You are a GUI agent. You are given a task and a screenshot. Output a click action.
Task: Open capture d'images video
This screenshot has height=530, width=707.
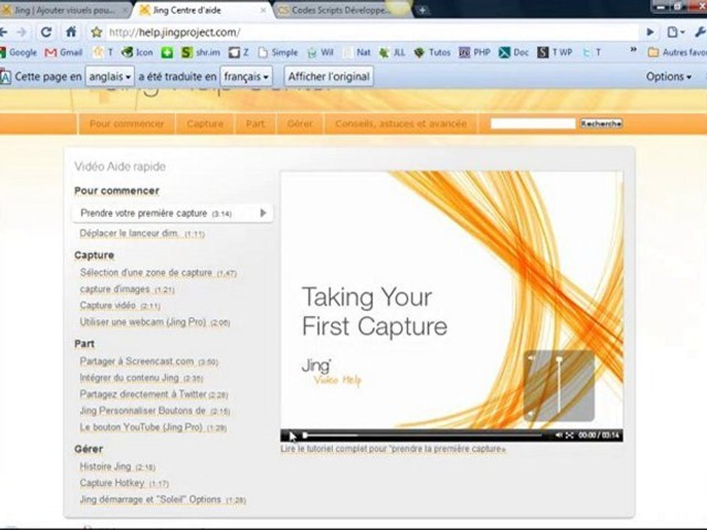coord(127,289)
